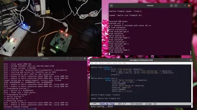Click 'flash size = 1024 kbytes' line
The image size is (197, 110).
point(19,93)
